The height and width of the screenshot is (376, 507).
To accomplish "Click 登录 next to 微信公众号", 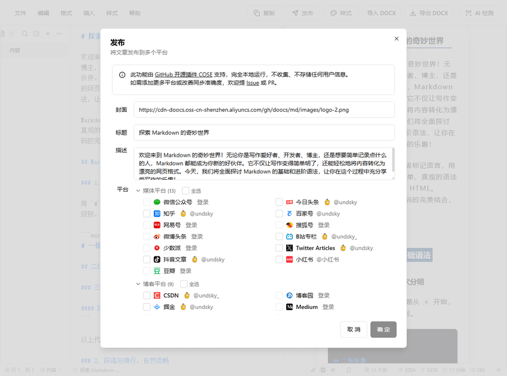I will click(203, 202).
